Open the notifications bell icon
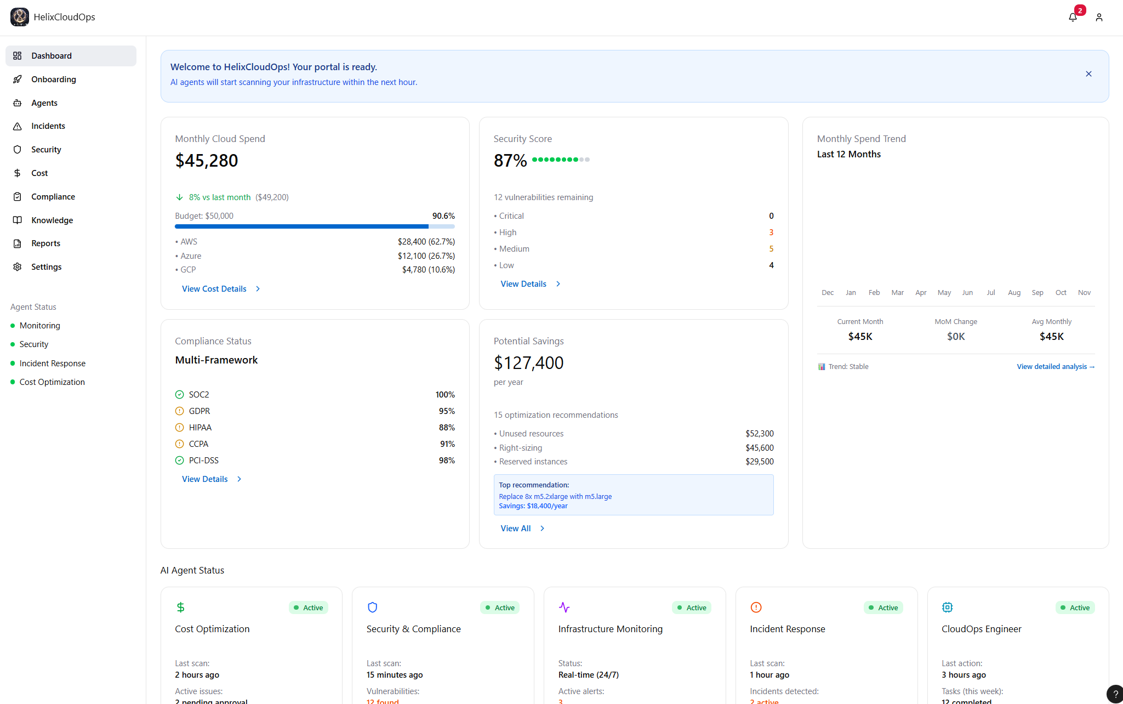Viewport: 1123px width, 704px height. pos(1073,18)
